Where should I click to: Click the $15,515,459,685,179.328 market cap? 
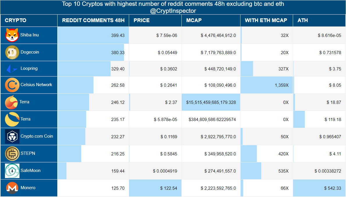tap(211, 102)
